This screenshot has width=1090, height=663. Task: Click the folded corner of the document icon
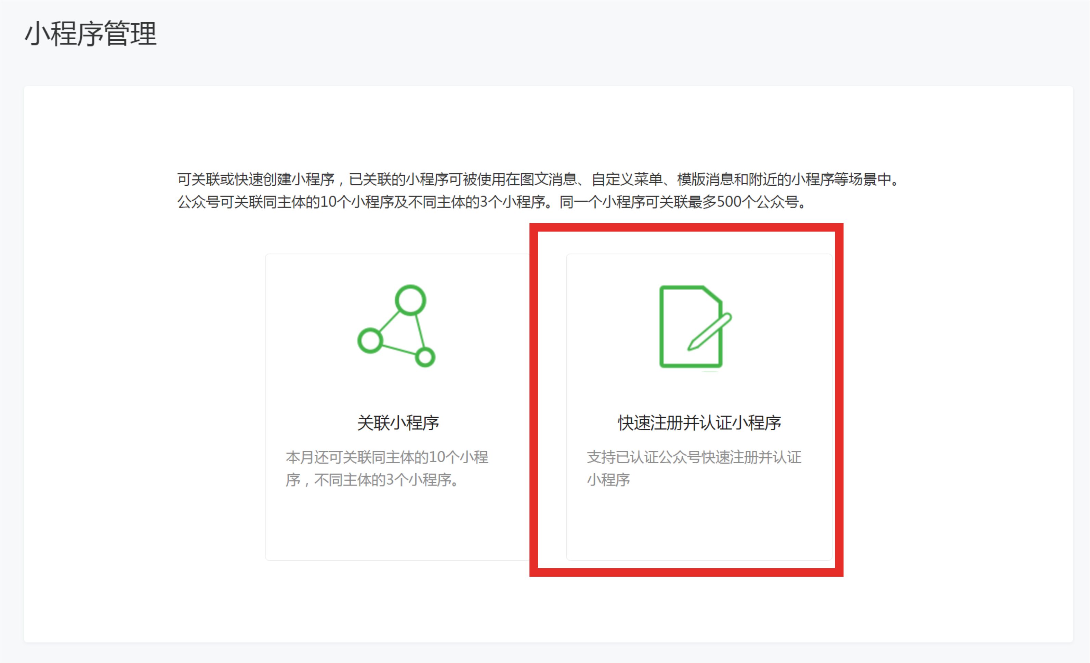coord(712,295)
